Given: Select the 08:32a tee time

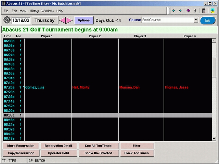Looking at the screenshot, I should tap(9, 129).
